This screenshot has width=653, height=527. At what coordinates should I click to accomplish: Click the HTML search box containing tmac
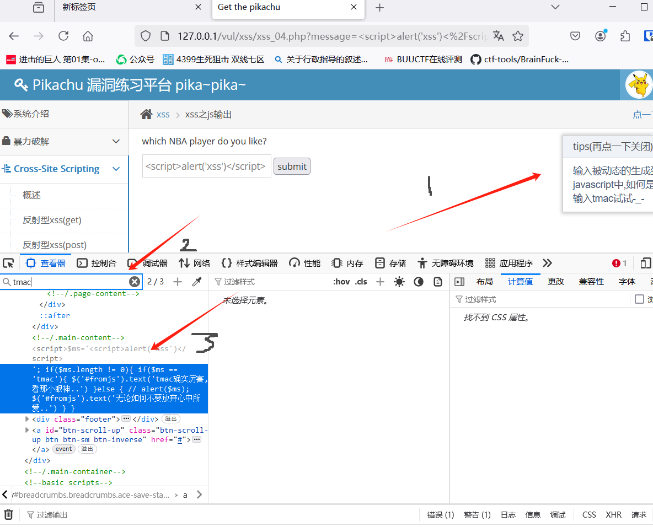(70, 282)
